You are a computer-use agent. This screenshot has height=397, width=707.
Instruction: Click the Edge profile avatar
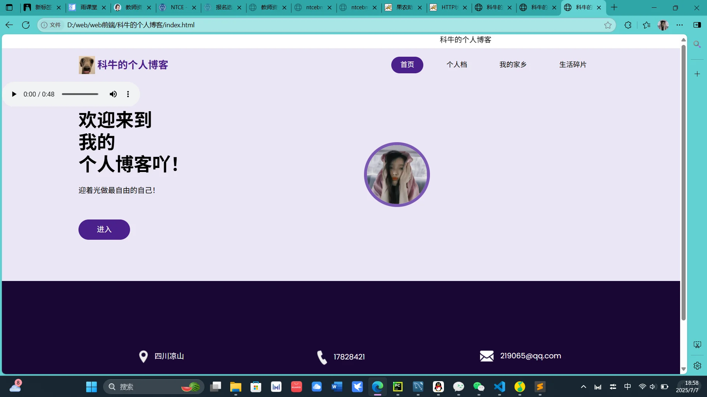[662, 25]
